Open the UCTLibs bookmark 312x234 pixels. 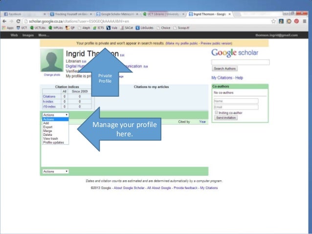(38, 28)
